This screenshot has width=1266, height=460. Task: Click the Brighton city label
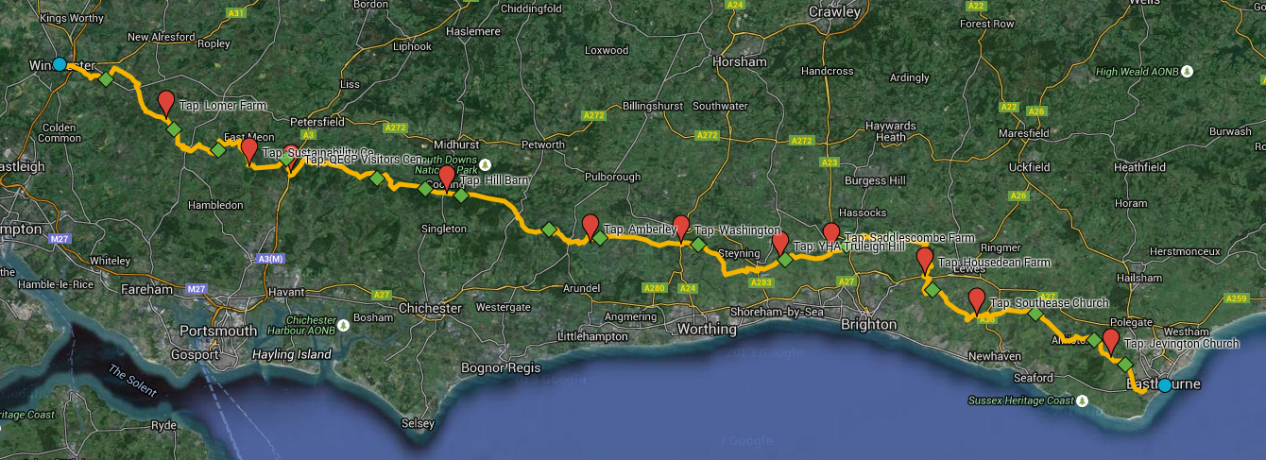[x=868, y=324]
